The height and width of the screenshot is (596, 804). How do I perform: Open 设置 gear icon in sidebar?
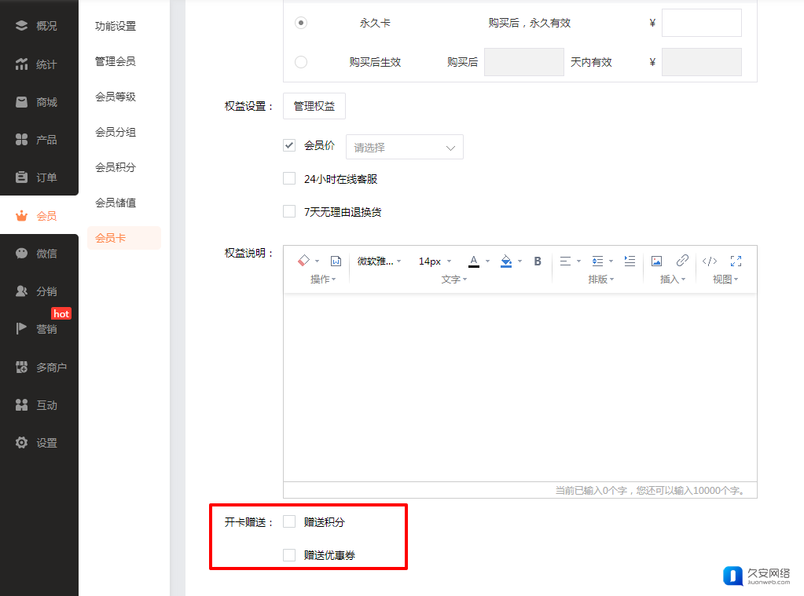23,443
